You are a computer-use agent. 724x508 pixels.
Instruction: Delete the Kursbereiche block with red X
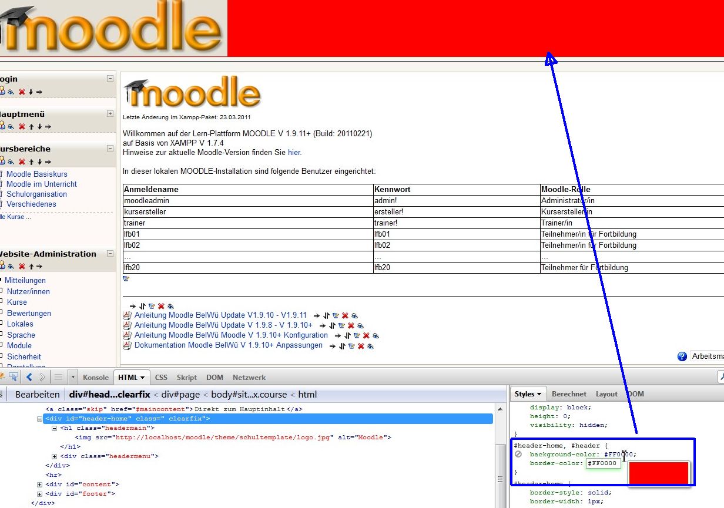[22, 162]
